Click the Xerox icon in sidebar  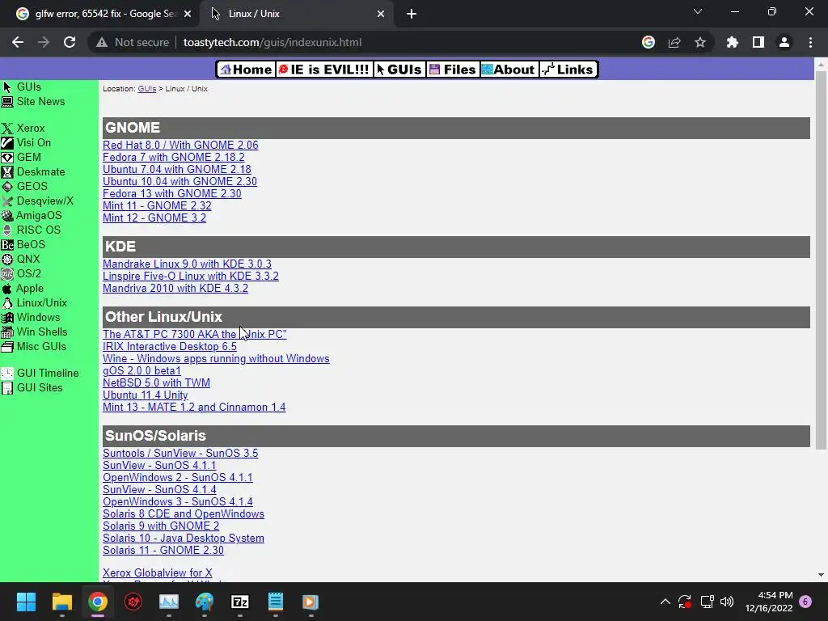point(6,129)
